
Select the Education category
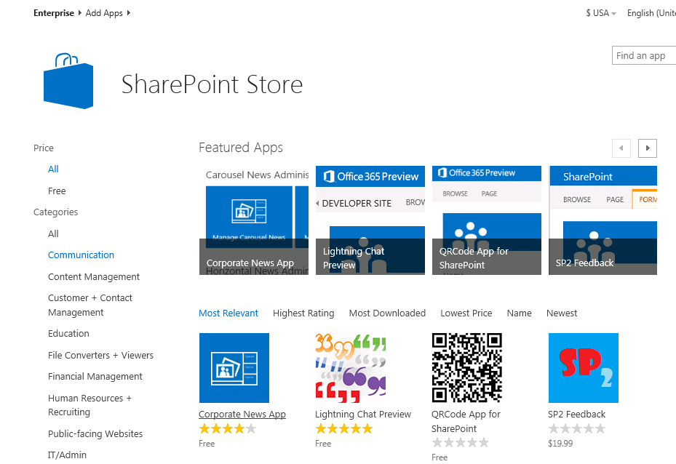(68, 334)
